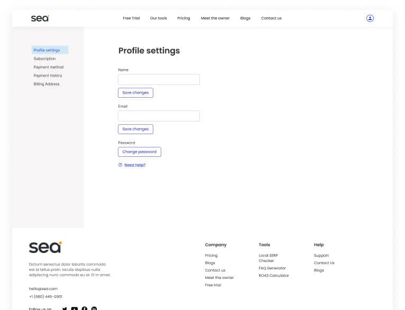Click into the Name input field
This screenshot has width=405, height=310.
(159, 80)
